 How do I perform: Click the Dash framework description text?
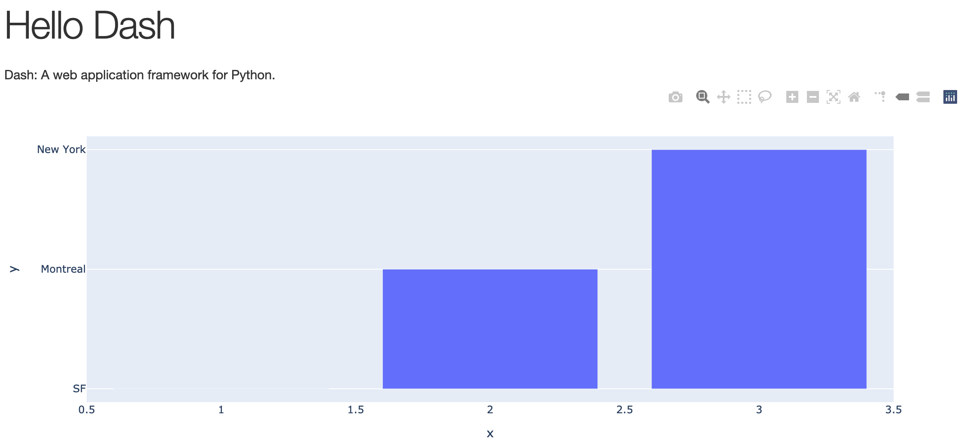[x=139, y=75]
